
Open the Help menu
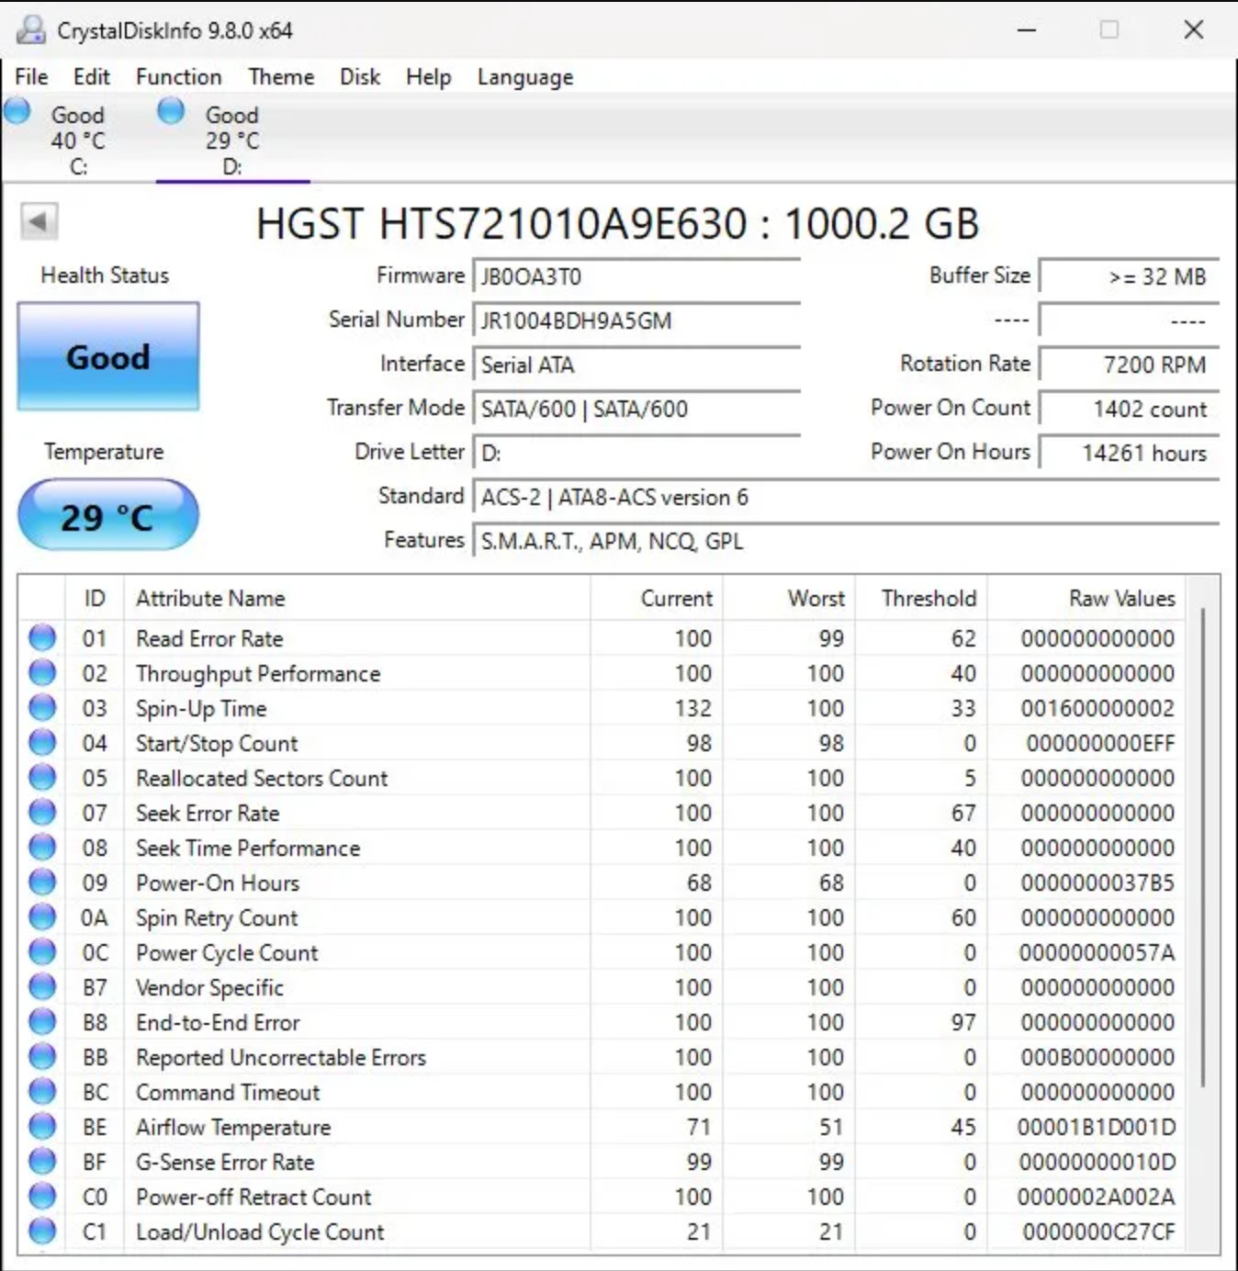click(429, 77)
